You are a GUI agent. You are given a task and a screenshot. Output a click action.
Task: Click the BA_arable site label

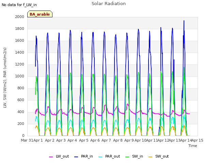(x=40, y=14)
